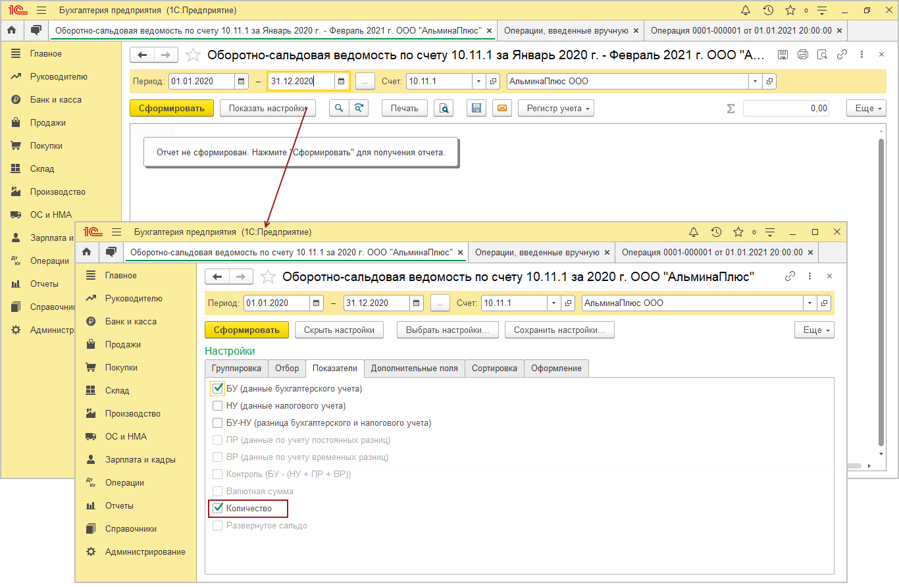Expand organization dropdown in back window
Screen dimensions: 899x587
[x=755, y=82]
